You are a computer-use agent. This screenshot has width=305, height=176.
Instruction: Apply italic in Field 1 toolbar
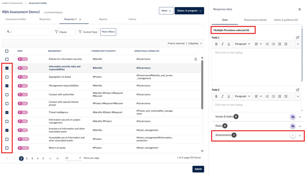tap(223, 44)
